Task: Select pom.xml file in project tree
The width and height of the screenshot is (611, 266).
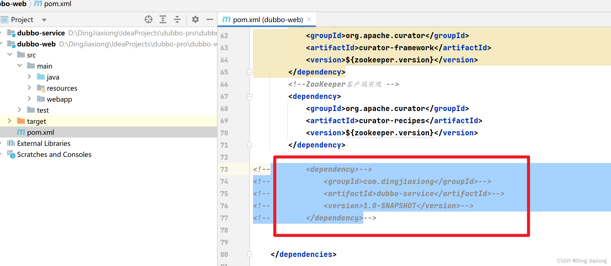Action: (41, 132)
